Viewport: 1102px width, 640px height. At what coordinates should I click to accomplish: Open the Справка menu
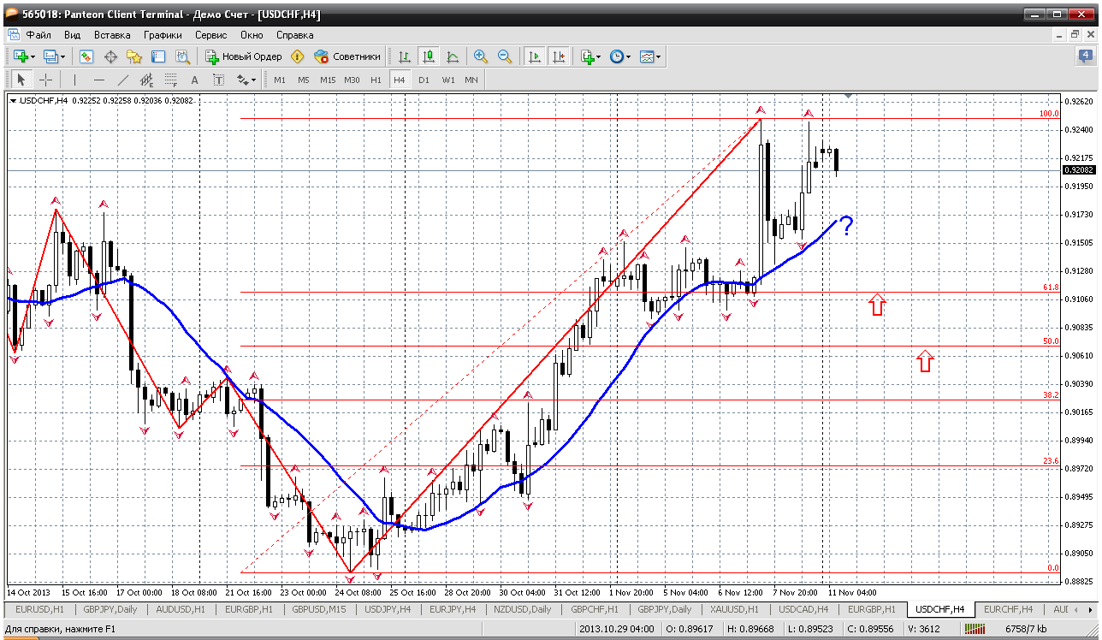point(294,35)
